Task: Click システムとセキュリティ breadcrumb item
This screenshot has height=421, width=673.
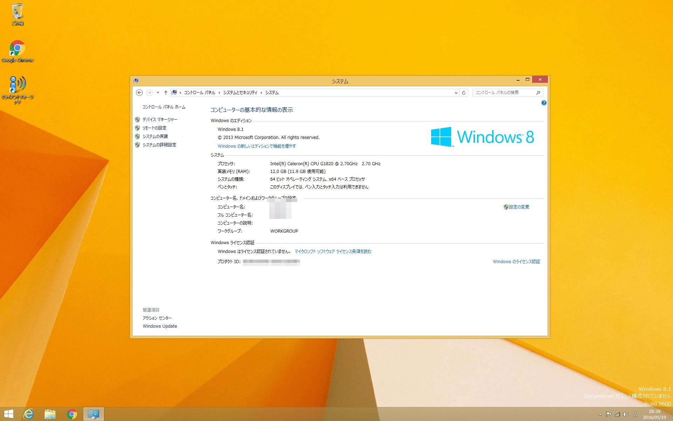Action: [x=240, y=93]
